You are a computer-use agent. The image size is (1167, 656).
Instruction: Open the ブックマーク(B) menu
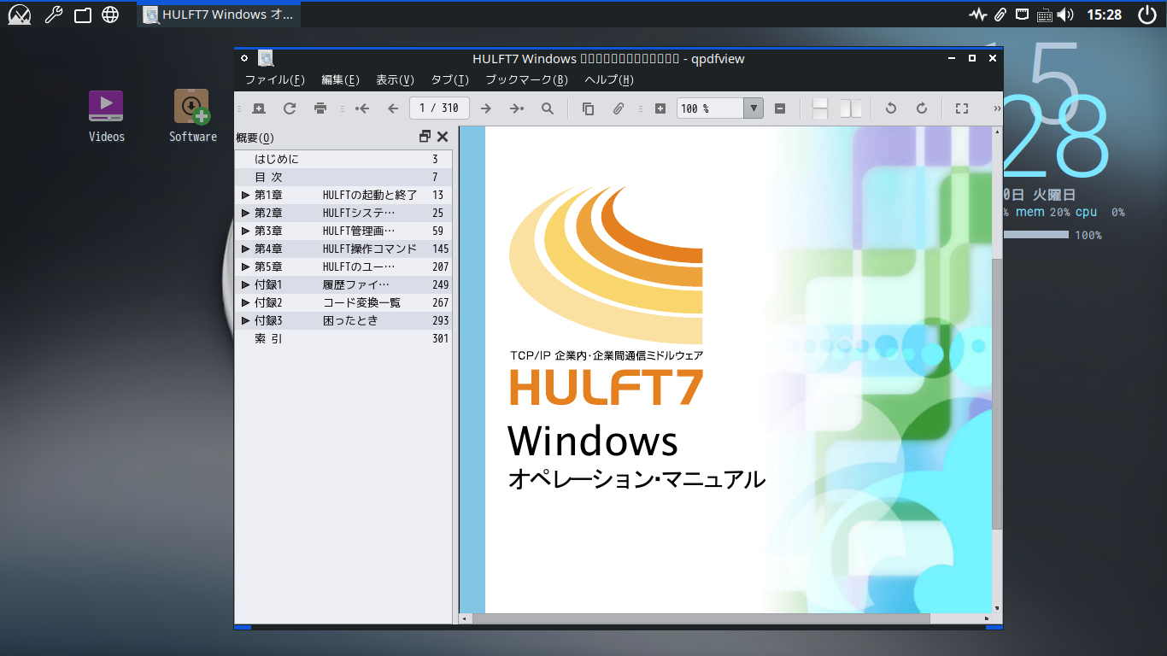526,79
